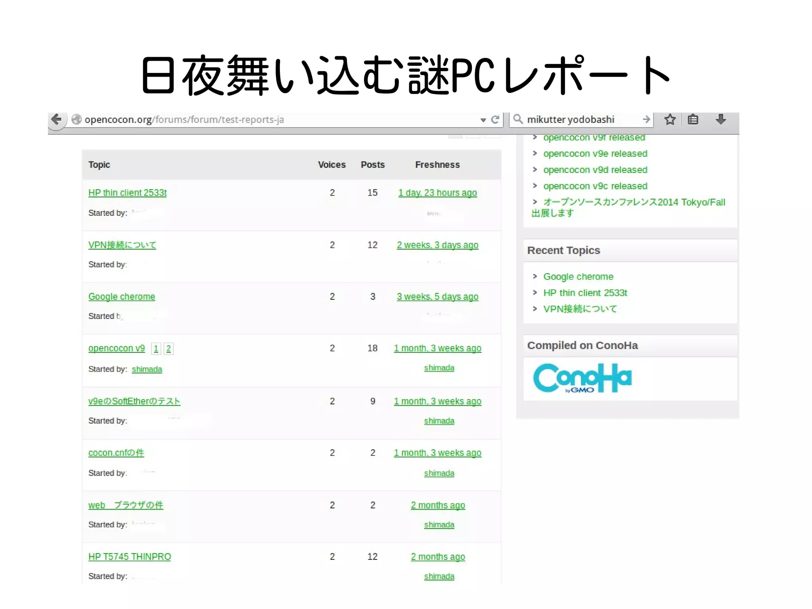Screen dimensions: 812x609
Task: Click the cocon.cnf row freshness link
Action: coord(438,453)
